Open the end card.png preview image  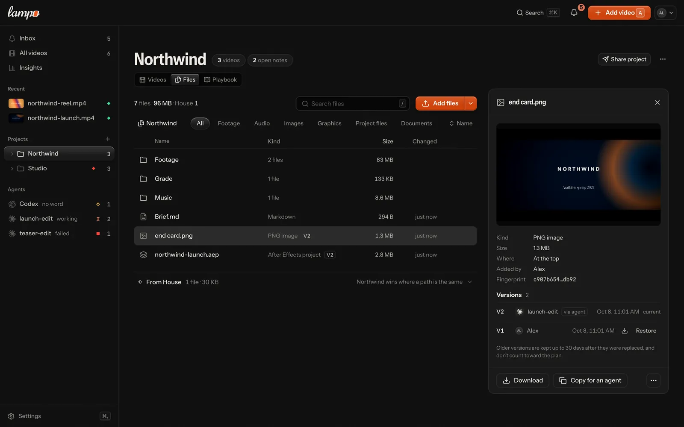click(x=578, y=175)
